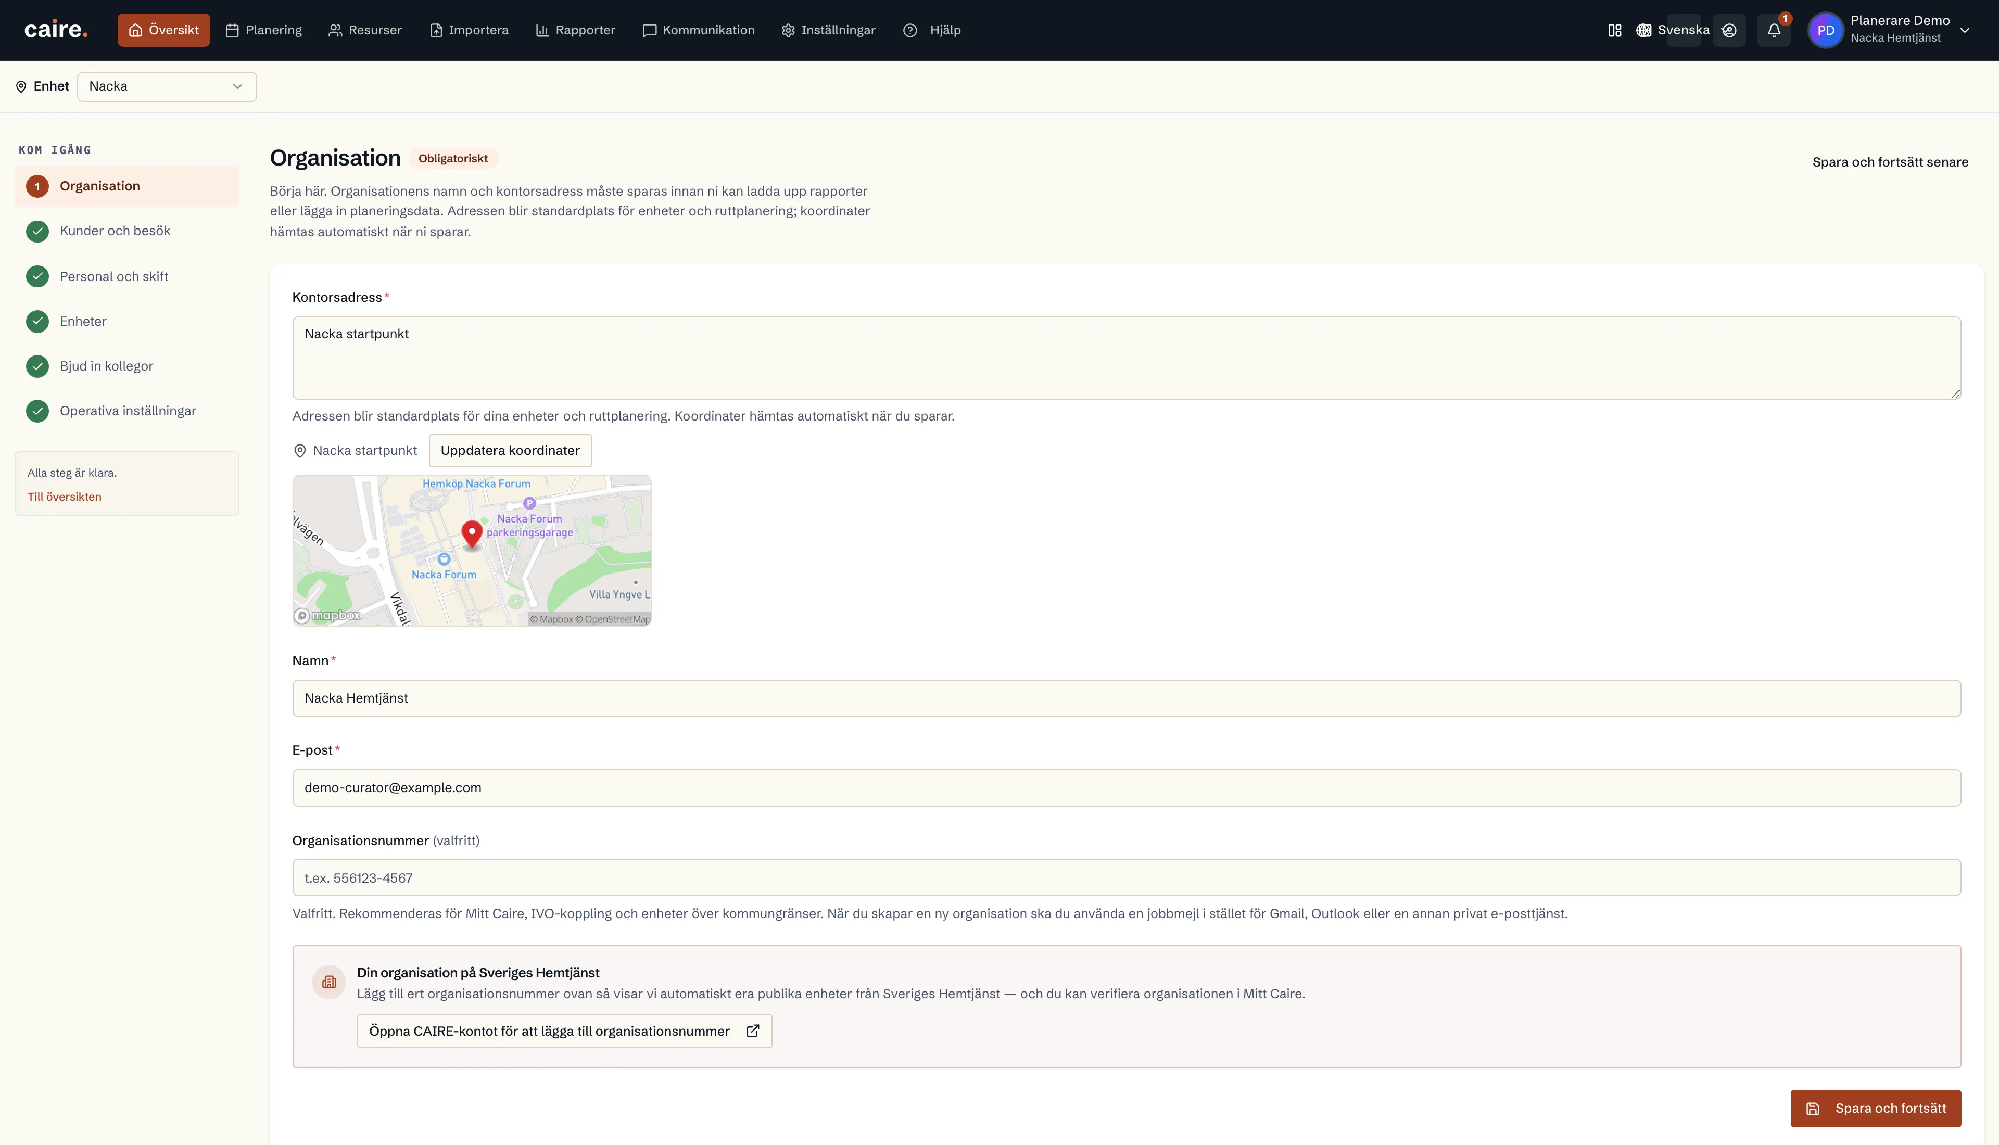Viewport: 1999px width, 1145px height.
Task: Click location pin beside Nacka startpunkt
Action: 300,451
